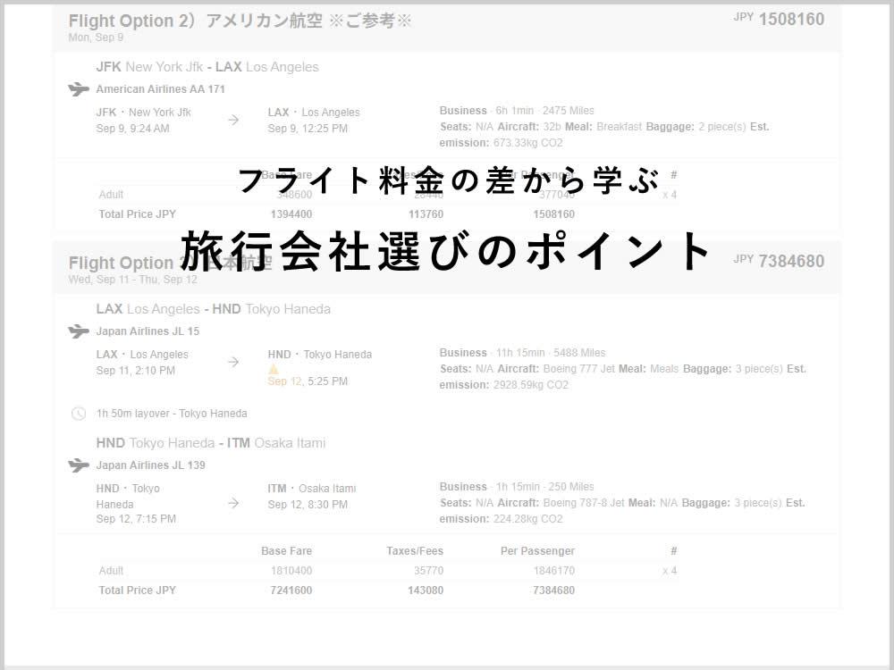Click 'Total Price JPY' label beside 7241600

[138, 590]
